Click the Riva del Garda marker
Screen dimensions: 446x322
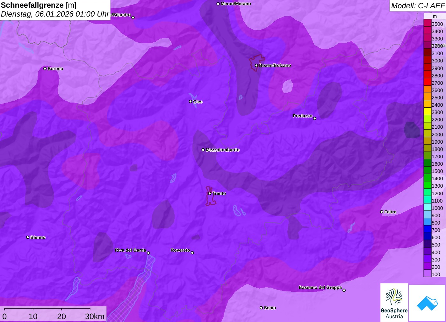148,253
